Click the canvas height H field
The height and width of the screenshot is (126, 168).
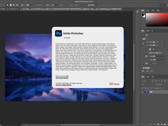(152, 45)
